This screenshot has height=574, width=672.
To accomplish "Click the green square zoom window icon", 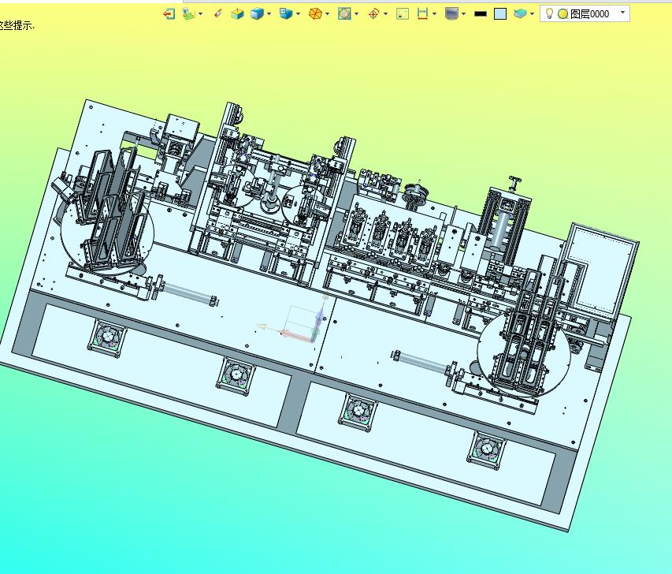I will (403, 13).
